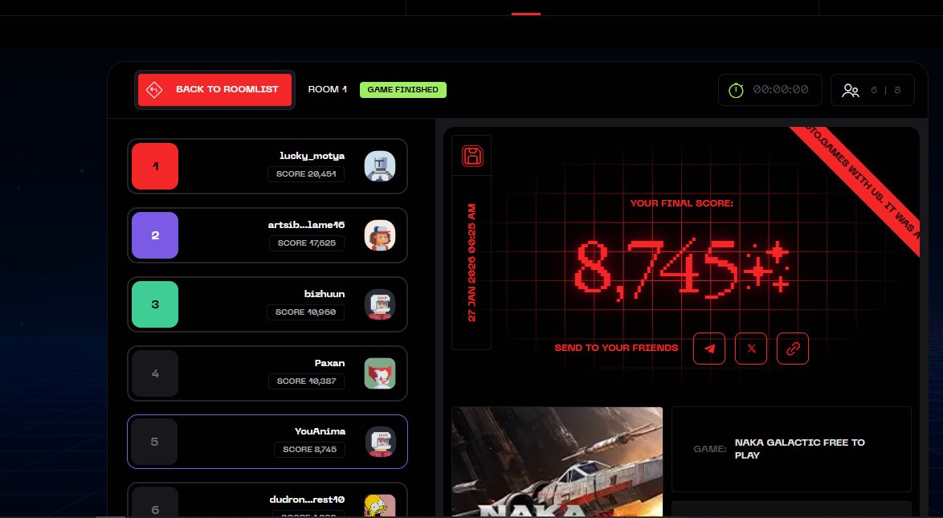Click bizhuun's avatar
This screenshot has height=518, width=943.
[x=380, y=304]
